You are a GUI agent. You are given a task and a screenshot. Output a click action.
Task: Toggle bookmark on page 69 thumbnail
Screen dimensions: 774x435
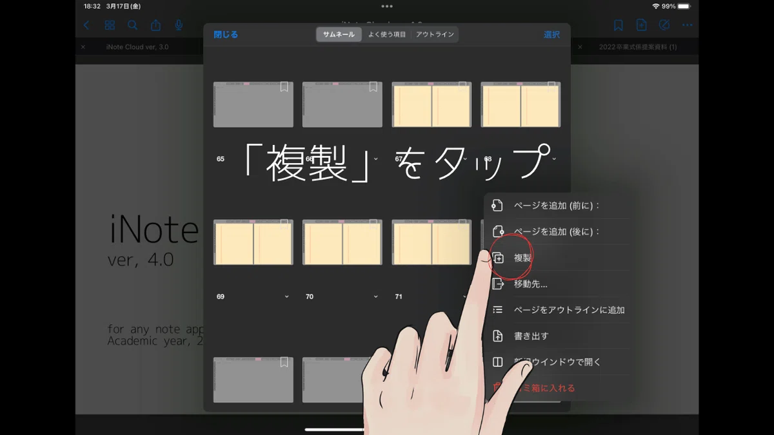[284, 225]
